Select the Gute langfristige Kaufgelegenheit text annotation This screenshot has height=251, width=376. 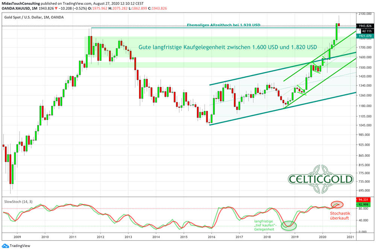tap(227, 47)
